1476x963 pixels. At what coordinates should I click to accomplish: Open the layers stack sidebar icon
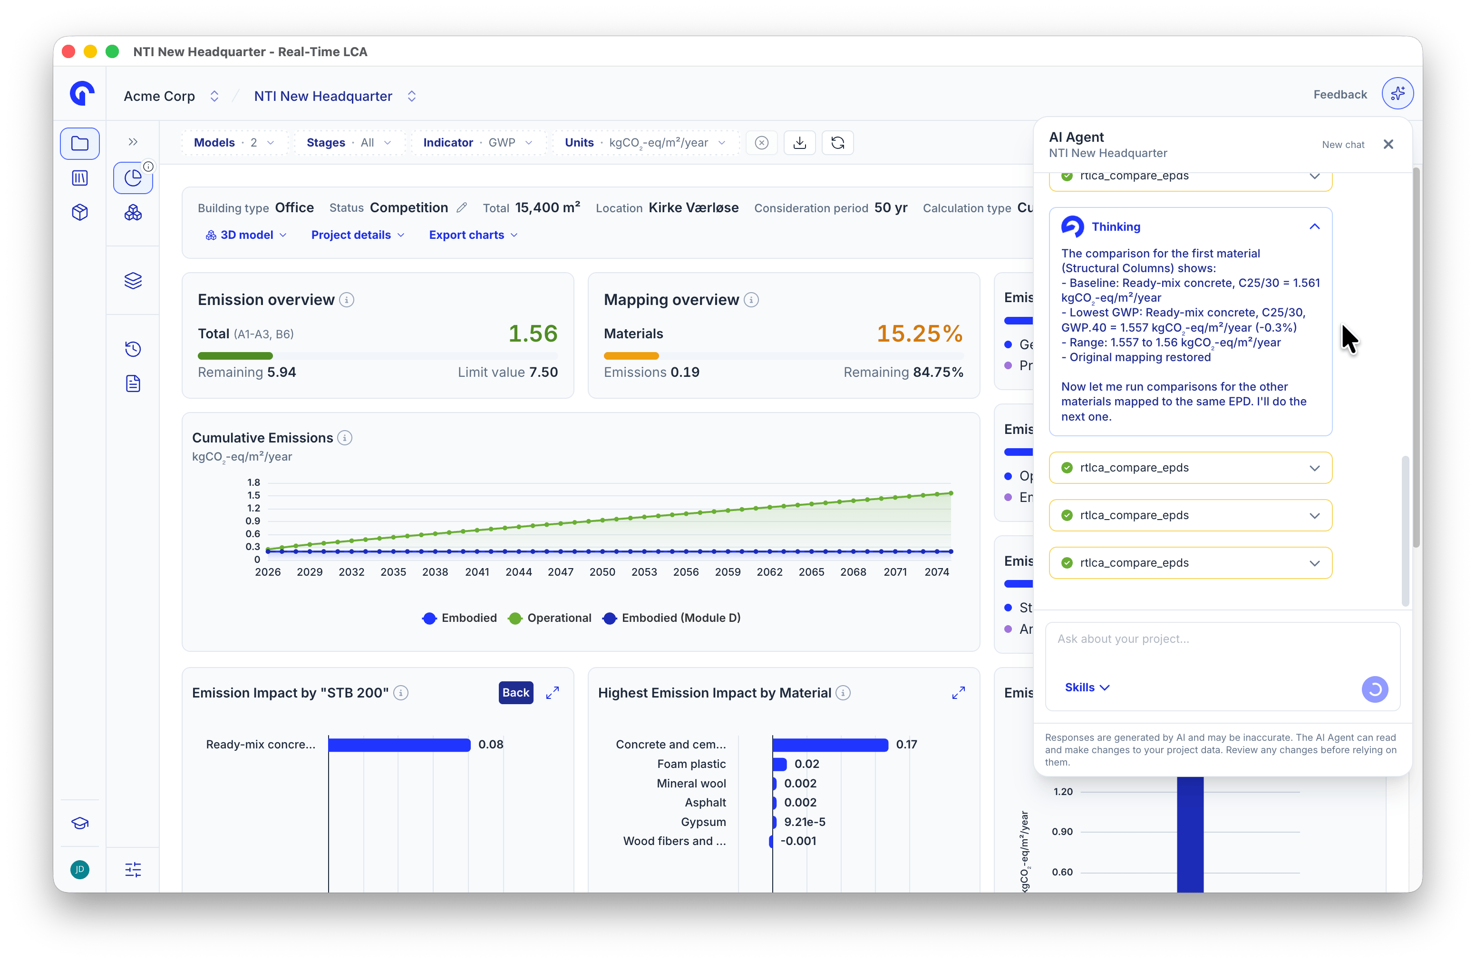133,280
